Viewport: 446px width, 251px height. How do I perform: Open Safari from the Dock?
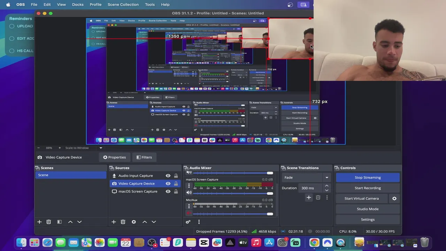click(x=47, y=242)
